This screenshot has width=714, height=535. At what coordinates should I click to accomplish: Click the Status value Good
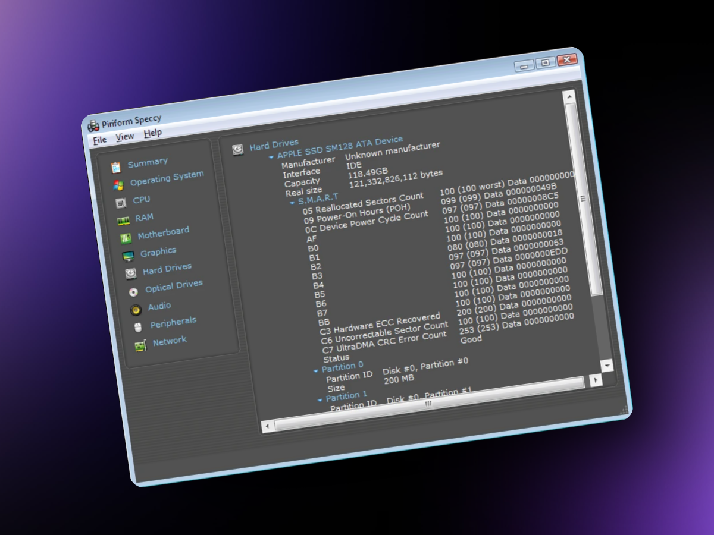pyautogui.click(x=471, y=339)
